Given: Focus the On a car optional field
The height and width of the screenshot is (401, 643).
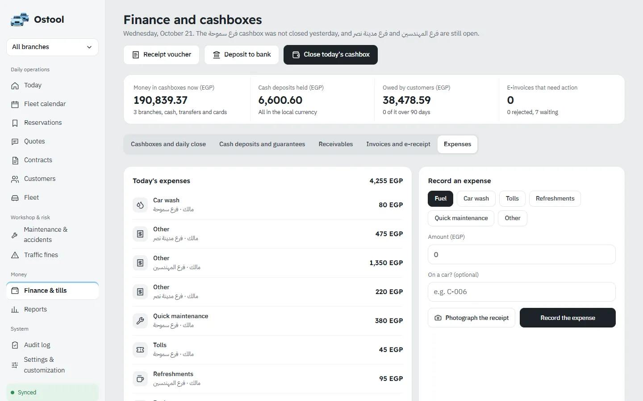Looking at the screenshot, I should pos(522,292).
